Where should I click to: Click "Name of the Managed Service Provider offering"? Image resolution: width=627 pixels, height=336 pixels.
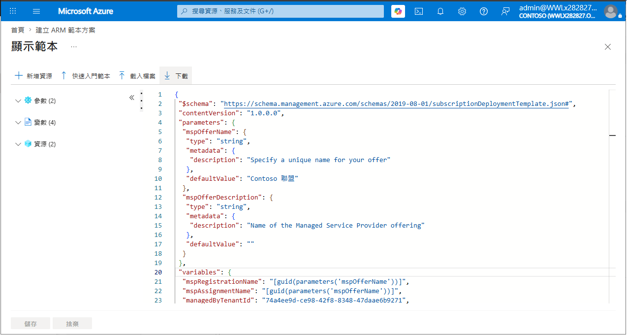pos(336,226)
